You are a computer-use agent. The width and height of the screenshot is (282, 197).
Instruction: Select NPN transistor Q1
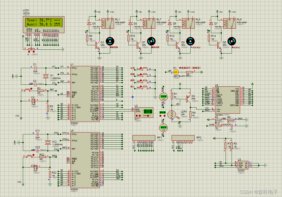coord(97,46)
